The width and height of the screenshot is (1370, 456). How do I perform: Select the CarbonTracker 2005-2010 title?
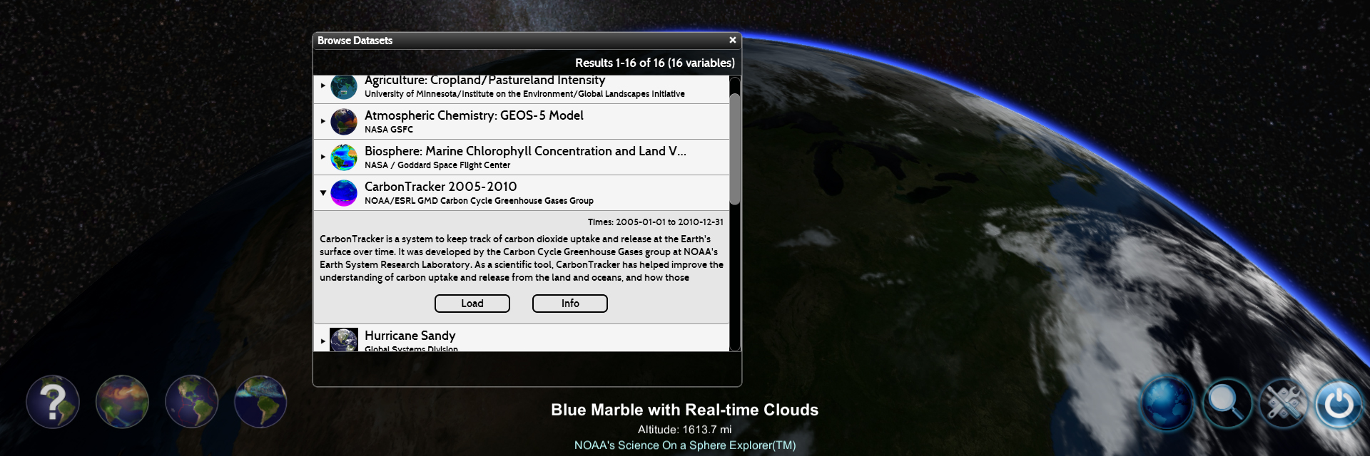coord(440,187)
